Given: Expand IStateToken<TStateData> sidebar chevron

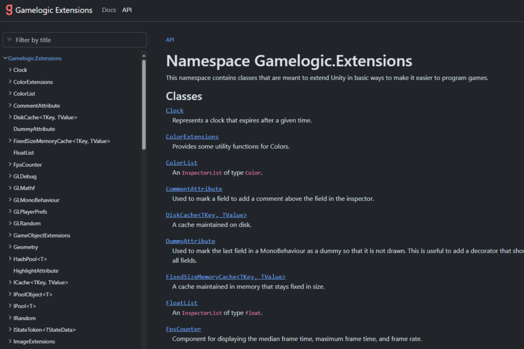Looking at the screenshot, I should [10, 329].
